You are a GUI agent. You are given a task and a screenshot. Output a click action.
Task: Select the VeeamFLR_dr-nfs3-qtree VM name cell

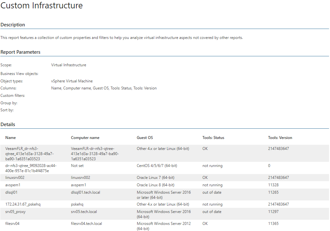tap(30, 153)
